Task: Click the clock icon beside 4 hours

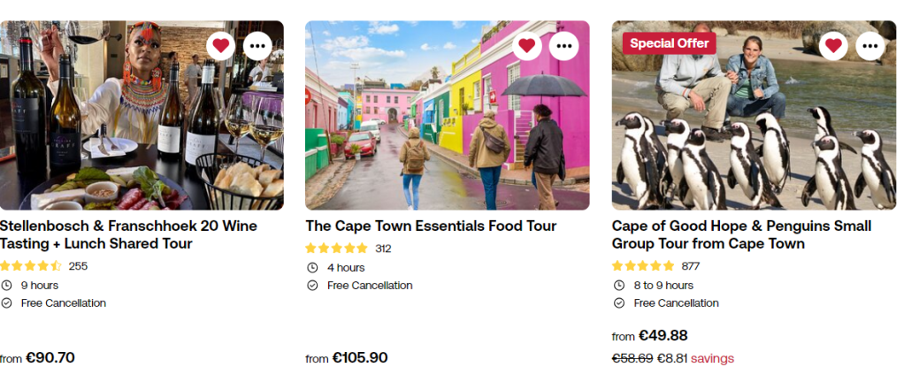Action: [312, 267]
